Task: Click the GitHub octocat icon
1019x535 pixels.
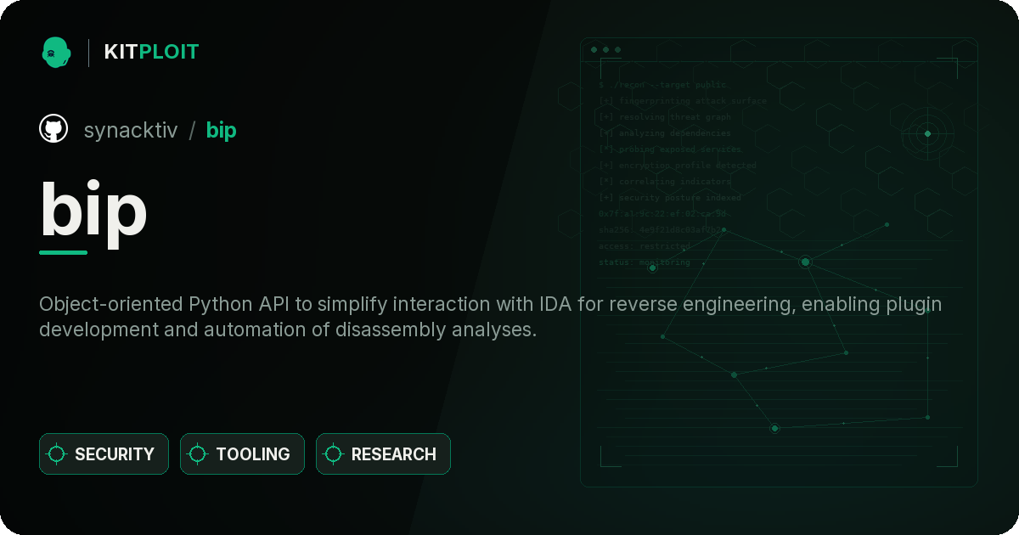Action: [53, 129]
